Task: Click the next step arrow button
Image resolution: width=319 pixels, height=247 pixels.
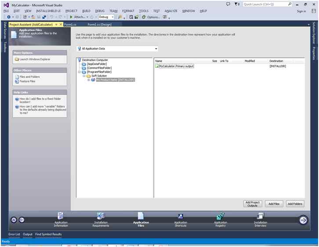Action: tap(303, 220)
